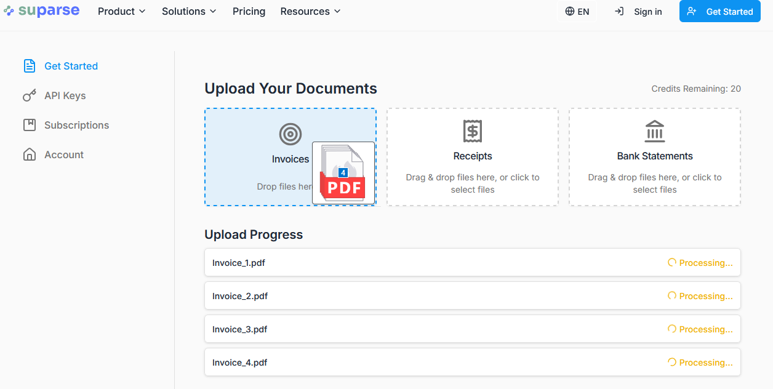This screenshot has width=773, height=389.
Task: Click the Bank Statements upload drop zone text
Action: [655, 183]
